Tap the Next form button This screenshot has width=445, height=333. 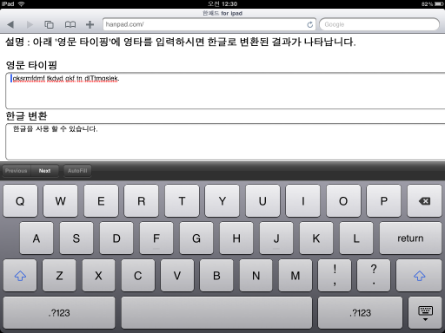click(x=45, y=171)
